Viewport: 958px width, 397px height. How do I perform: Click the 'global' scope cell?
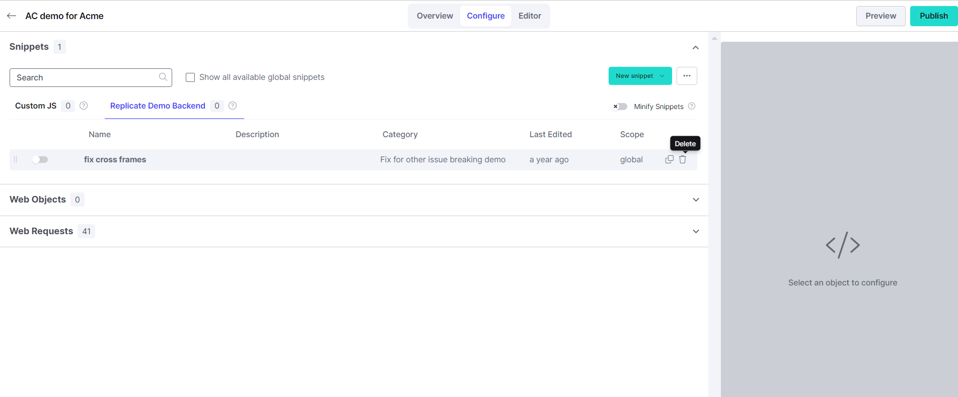click(631, 159)
